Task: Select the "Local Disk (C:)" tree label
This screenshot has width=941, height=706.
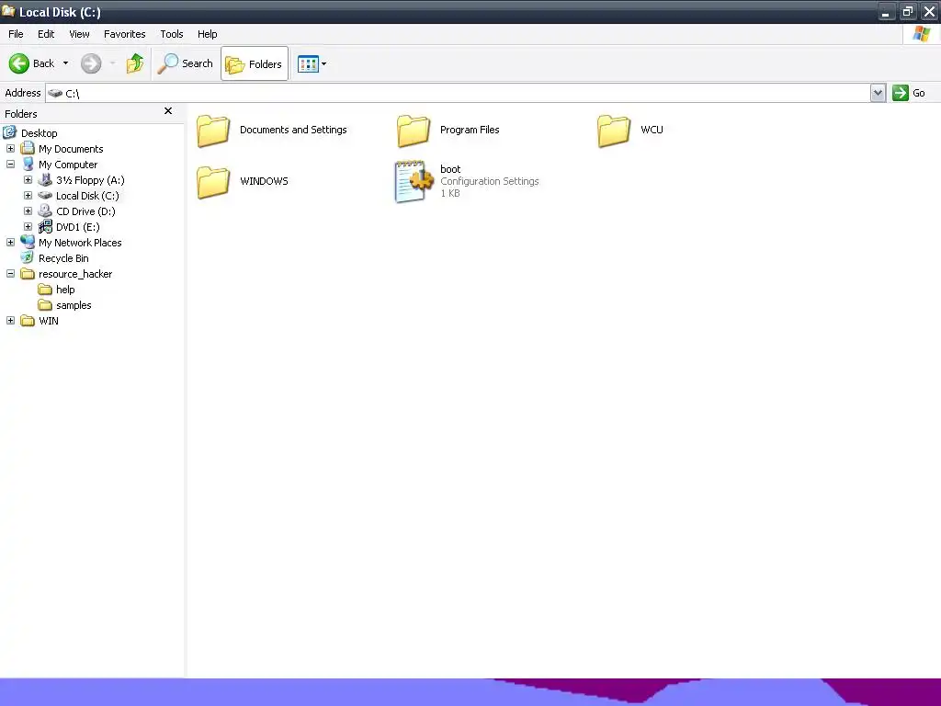Action: (x=87, y=196)
